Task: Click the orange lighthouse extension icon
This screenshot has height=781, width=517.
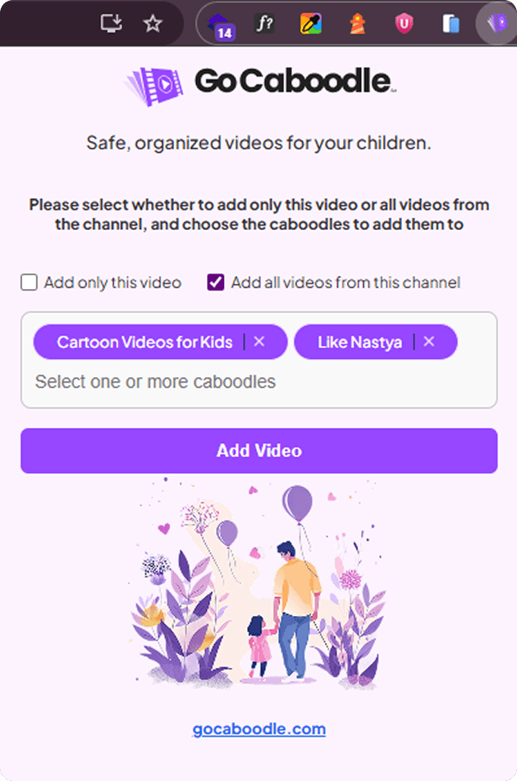Action: tap(357, 24)
